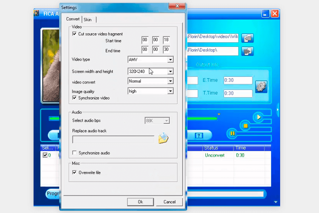
Task: Click the Start time seconds field
Action: [x=166, y=40]
